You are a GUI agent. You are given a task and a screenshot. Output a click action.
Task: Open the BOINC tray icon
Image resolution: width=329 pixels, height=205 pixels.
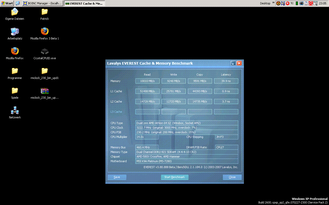pos(283,3)
